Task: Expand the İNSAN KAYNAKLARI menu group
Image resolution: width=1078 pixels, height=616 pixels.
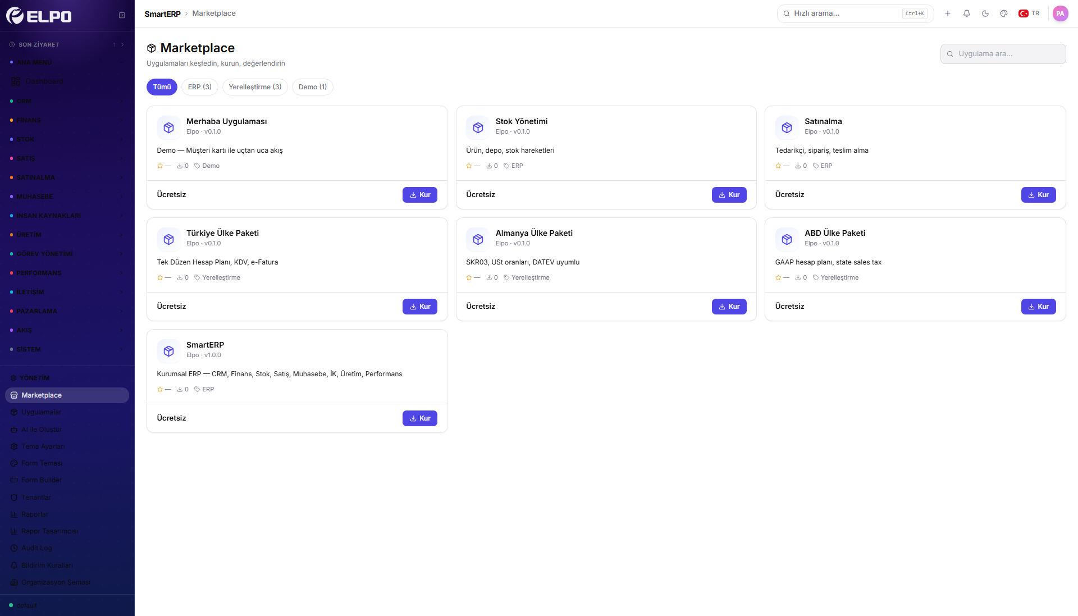Action: tap(67, 216)
